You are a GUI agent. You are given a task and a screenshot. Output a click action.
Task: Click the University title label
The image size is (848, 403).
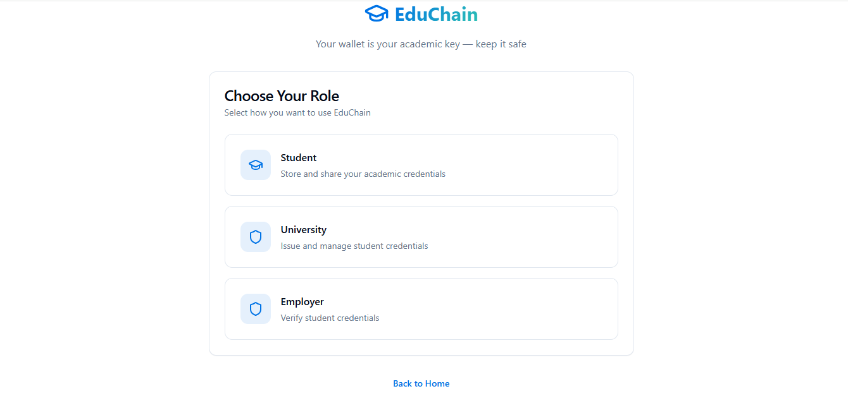pos(304,230)
